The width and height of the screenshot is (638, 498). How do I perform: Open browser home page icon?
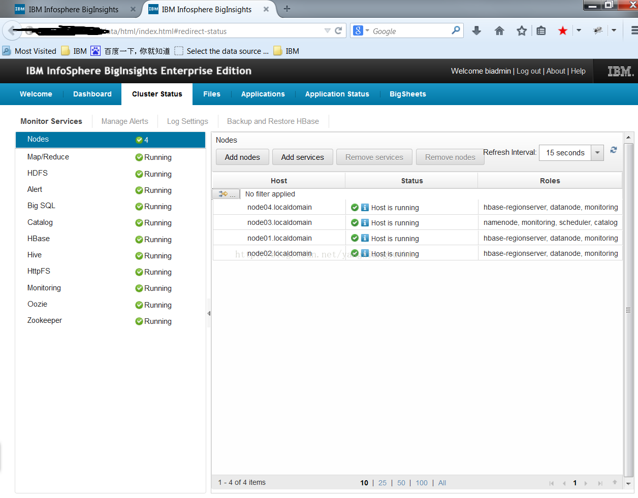[499, 31]
